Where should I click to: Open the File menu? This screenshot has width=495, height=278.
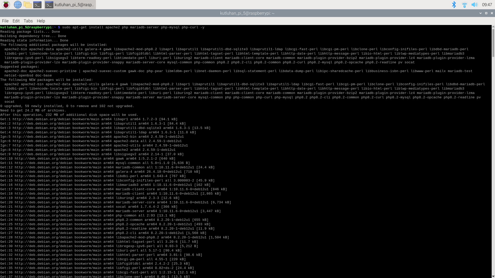[x=5, y=21]
